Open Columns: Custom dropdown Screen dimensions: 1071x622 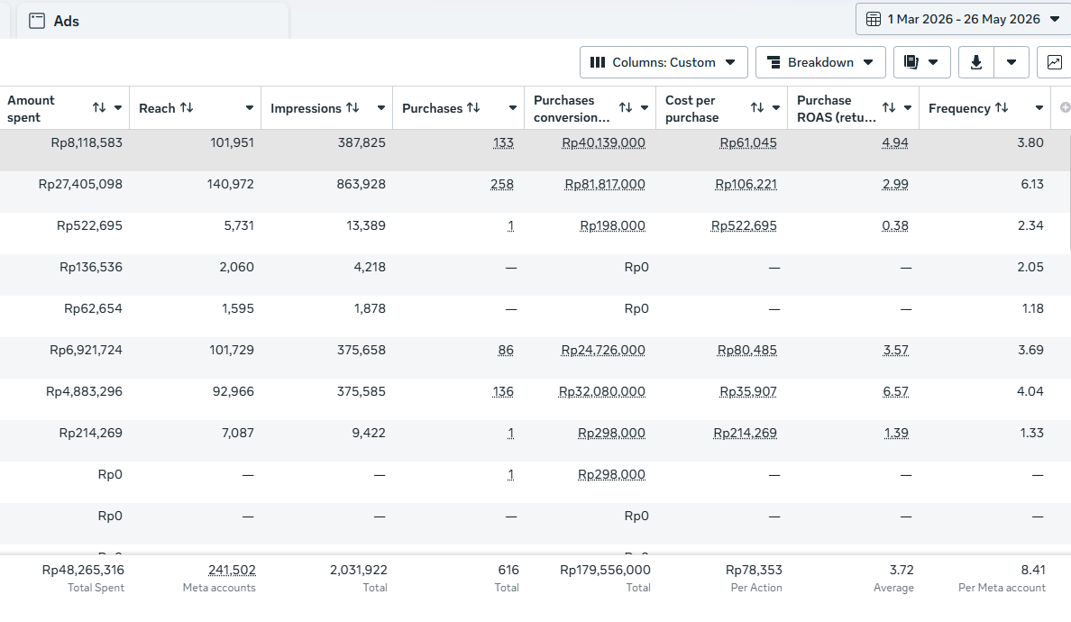click(x=664, y=62)
